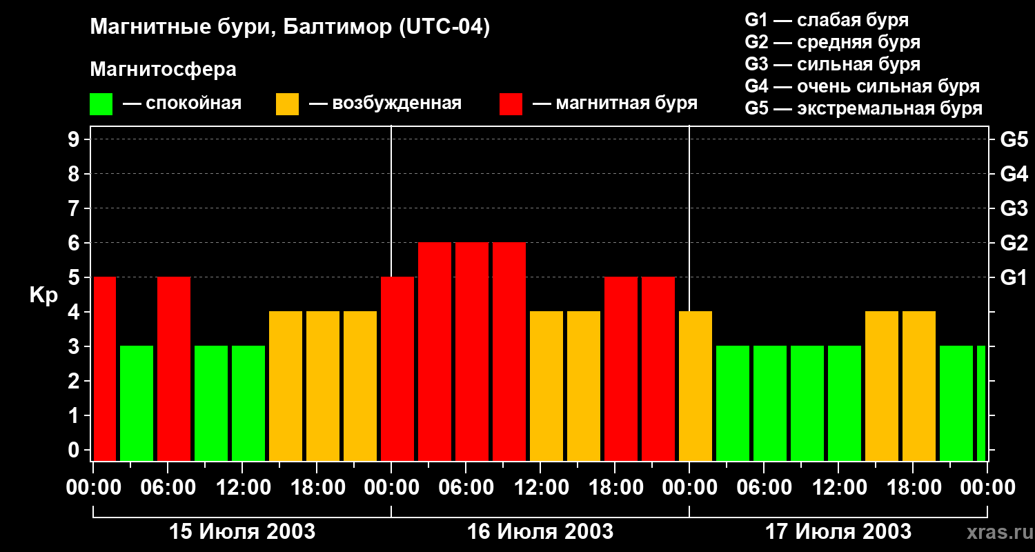Click the G4 tick label on the right axis
This screenshot has width=1035, height=552.
coord(1014,175)
